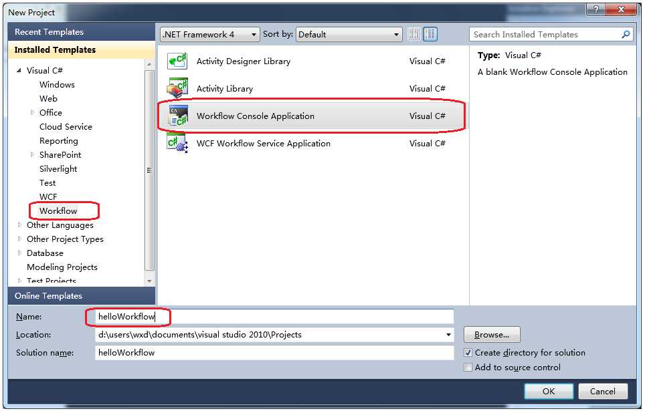645x411 pixels.
Task: Select Silverlight tree item
Action: tap(58, 169)
